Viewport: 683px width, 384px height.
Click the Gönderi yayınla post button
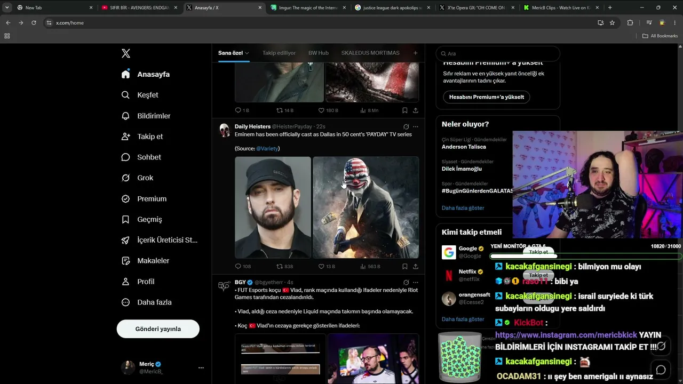pos(158,329)
